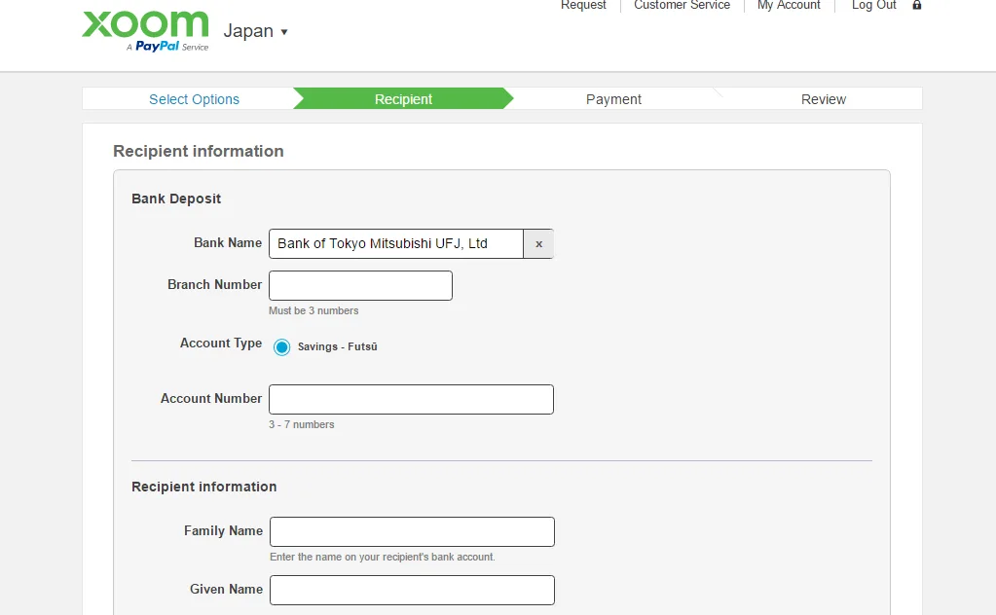Click the Savings - Futsū label text
Viewport: 996px width, 615px height.
pos(337,347)
